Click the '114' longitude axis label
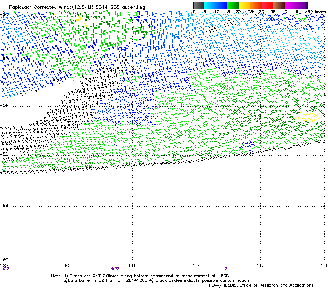 tap(196, 265)
